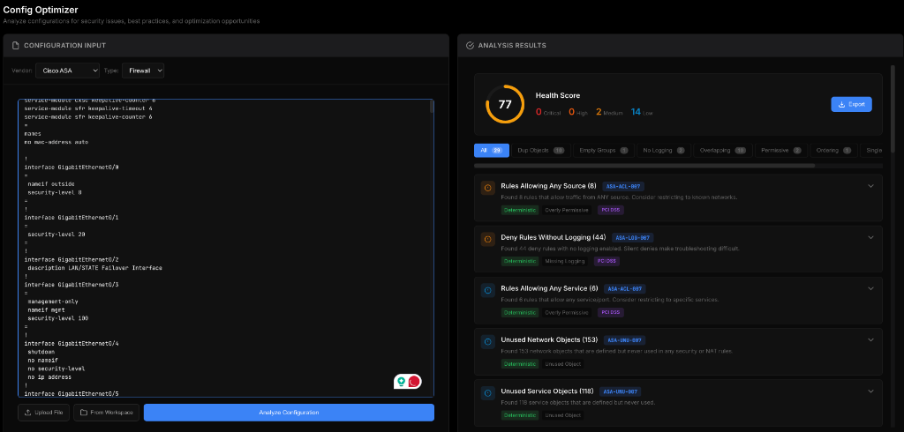Select the Dup Objects filter tab
Image resolution: width=904 pixels, height=432 pixels.
pos(540,151)
